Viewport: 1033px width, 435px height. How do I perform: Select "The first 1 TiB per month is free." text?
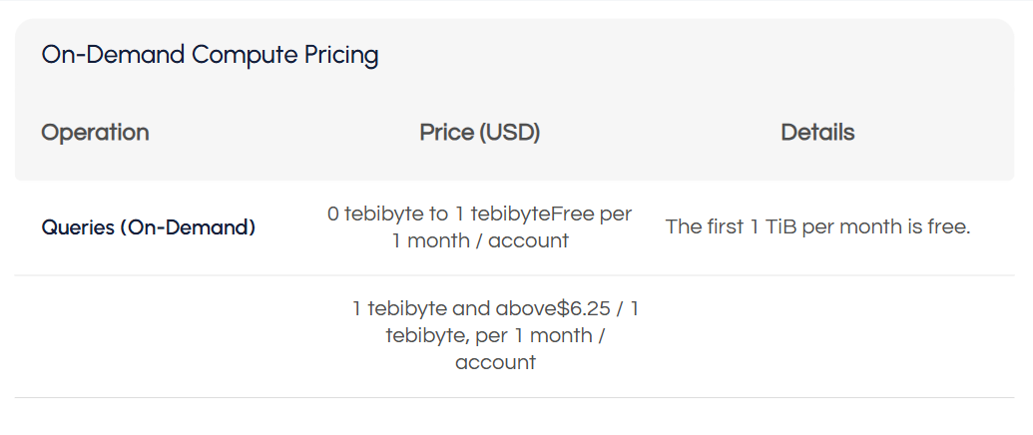click(x=817, y=226)
